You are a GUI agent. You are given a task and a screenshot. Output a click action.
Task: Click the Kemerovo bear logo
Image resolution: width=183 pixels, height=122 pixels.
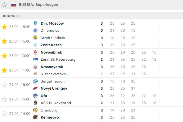(35, 117)
